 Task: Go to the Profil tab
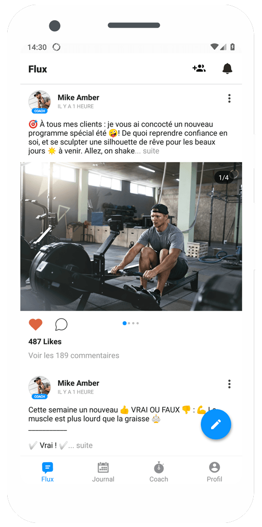pos(214,472)
